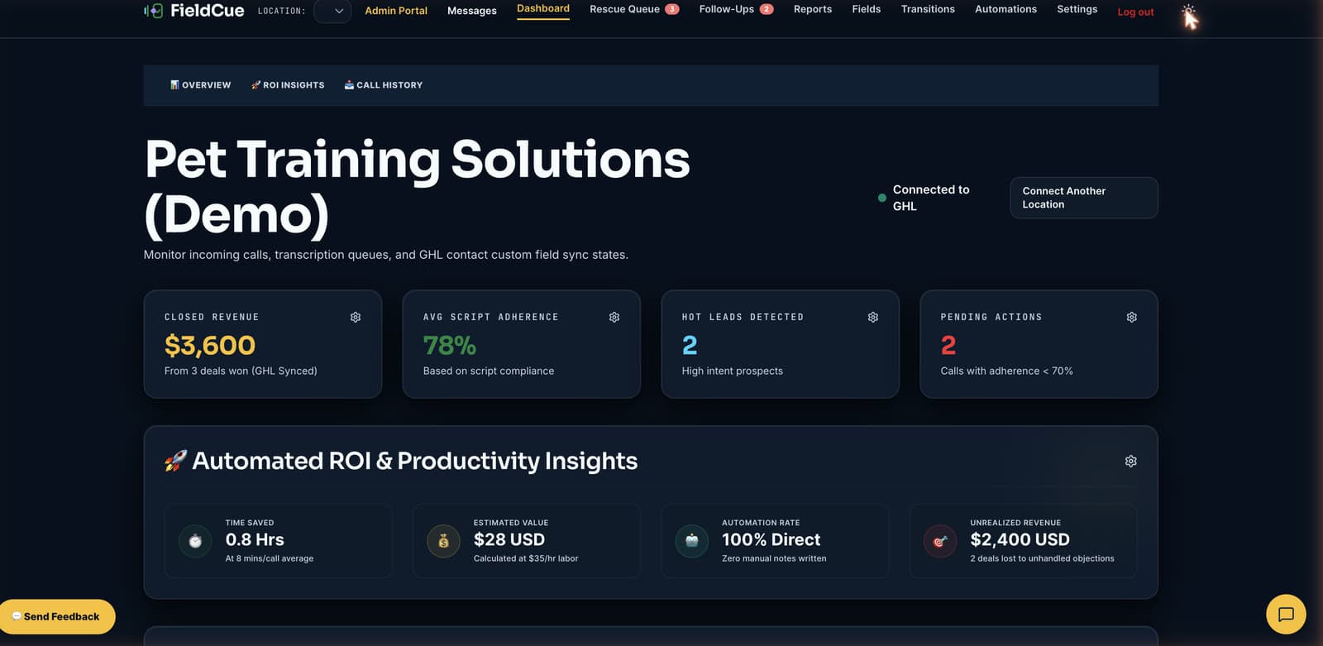This screenshot has height=646, width=1323.
Task: Click the Hot Leads Detected count 2
Action: coord(690,345)
